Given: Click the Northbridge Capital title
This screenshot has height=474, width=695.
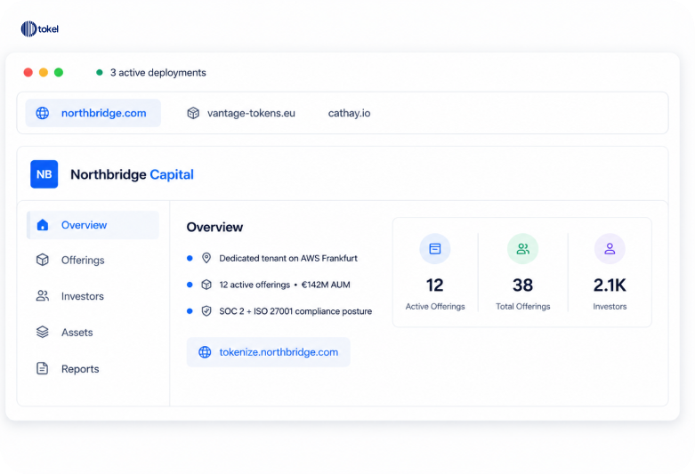Looking at the screenshot, I should [132, 174].
